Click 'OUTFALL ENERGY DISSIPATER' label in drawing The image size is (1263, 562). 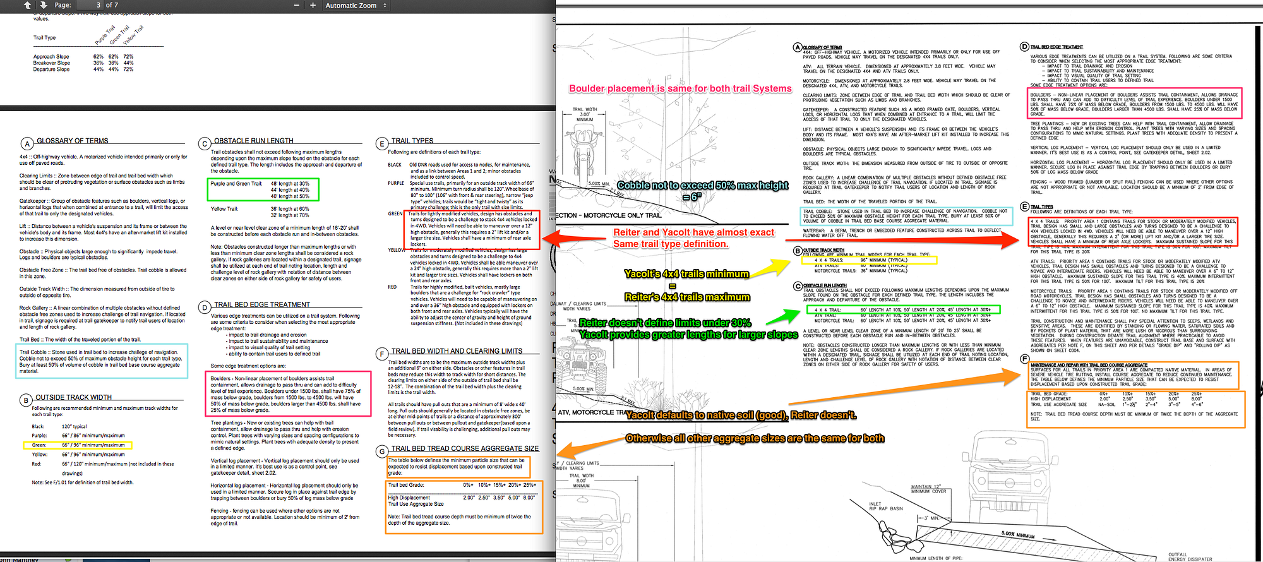click(1190, 556)
